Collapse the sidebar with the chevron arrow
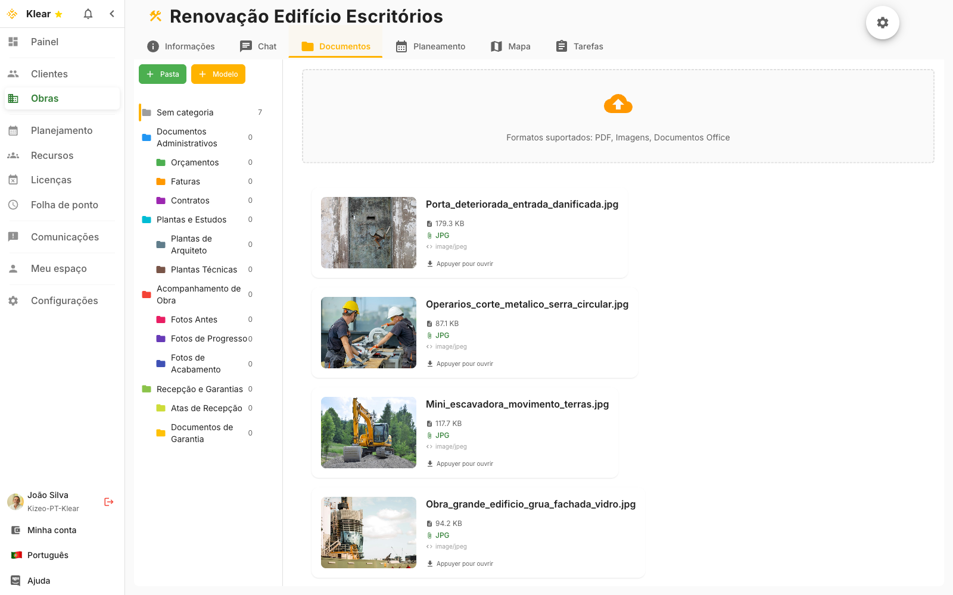The height and width of the screenshot is (595, 953). pos(112,13)
